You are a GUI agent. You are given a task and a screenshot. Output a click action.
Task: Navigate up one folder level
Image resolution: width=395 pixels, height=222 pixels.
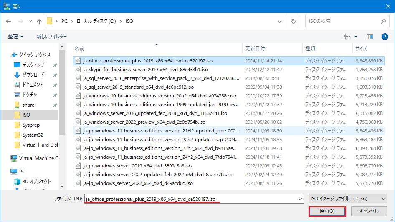(39, 21)
